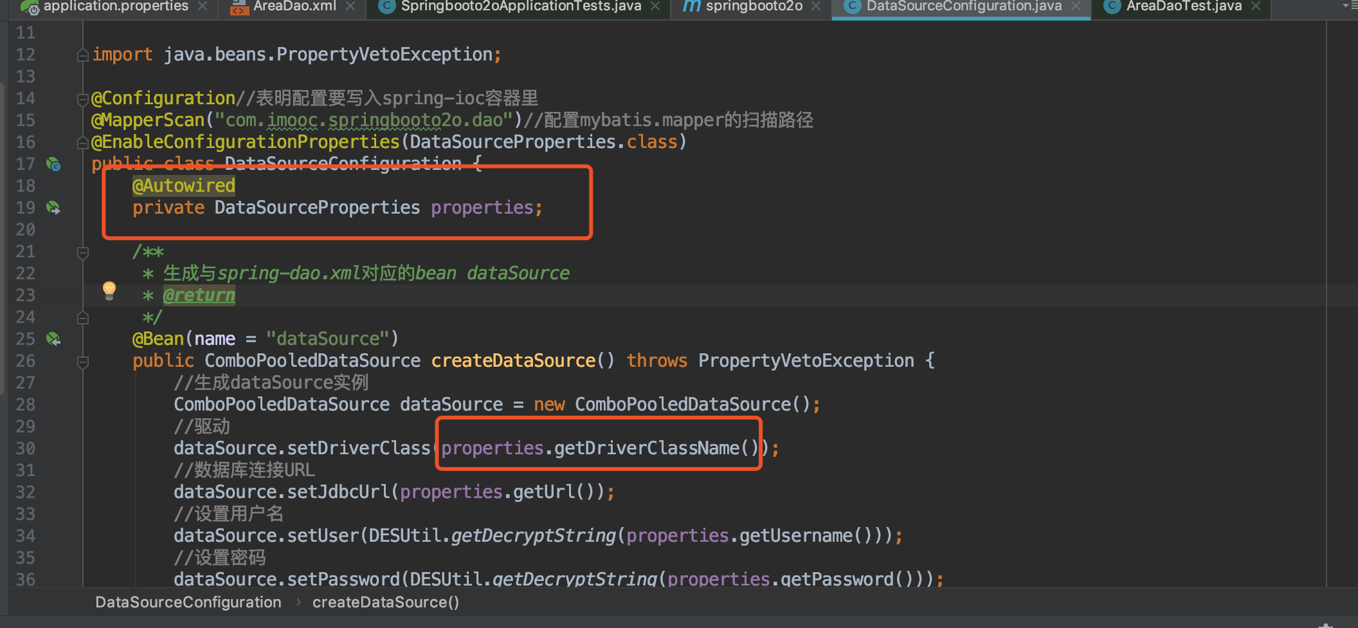Viewport: 1358px width, 628px height.
Task: Click the setUser method call
Action: point(323,535)
